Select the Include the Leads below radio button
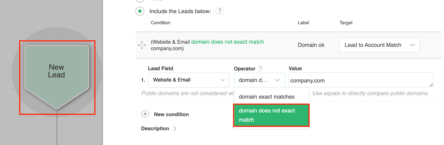Viewport: 444px width, 145px height. click(x=140, y=11)
